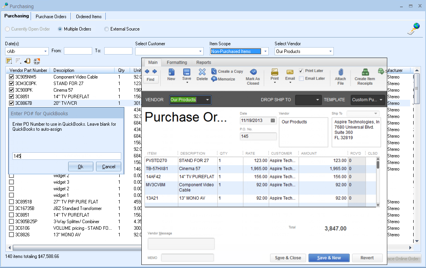Open the Select Vendor dropdown
This screenshot has height=268, width=426.
tap(330, 51)
